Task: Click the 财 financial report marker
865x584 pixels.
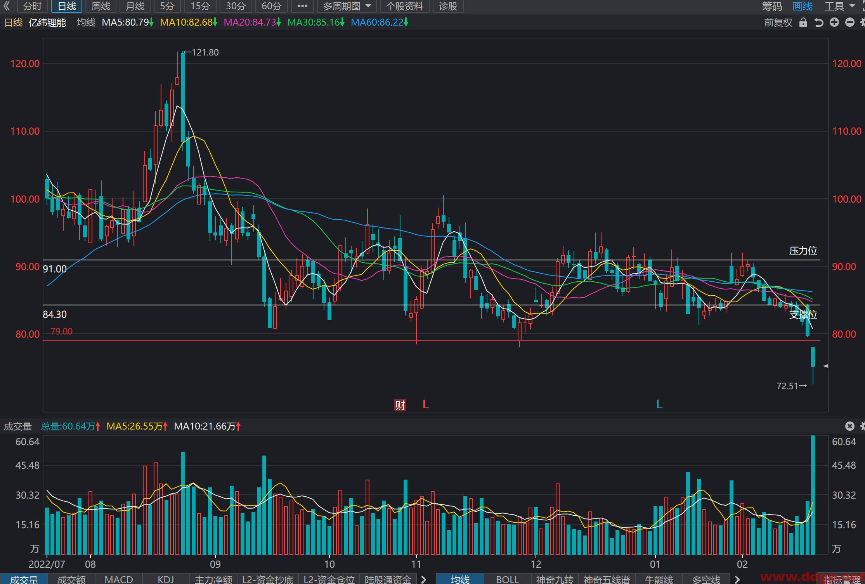Action: tap(400, 405)
